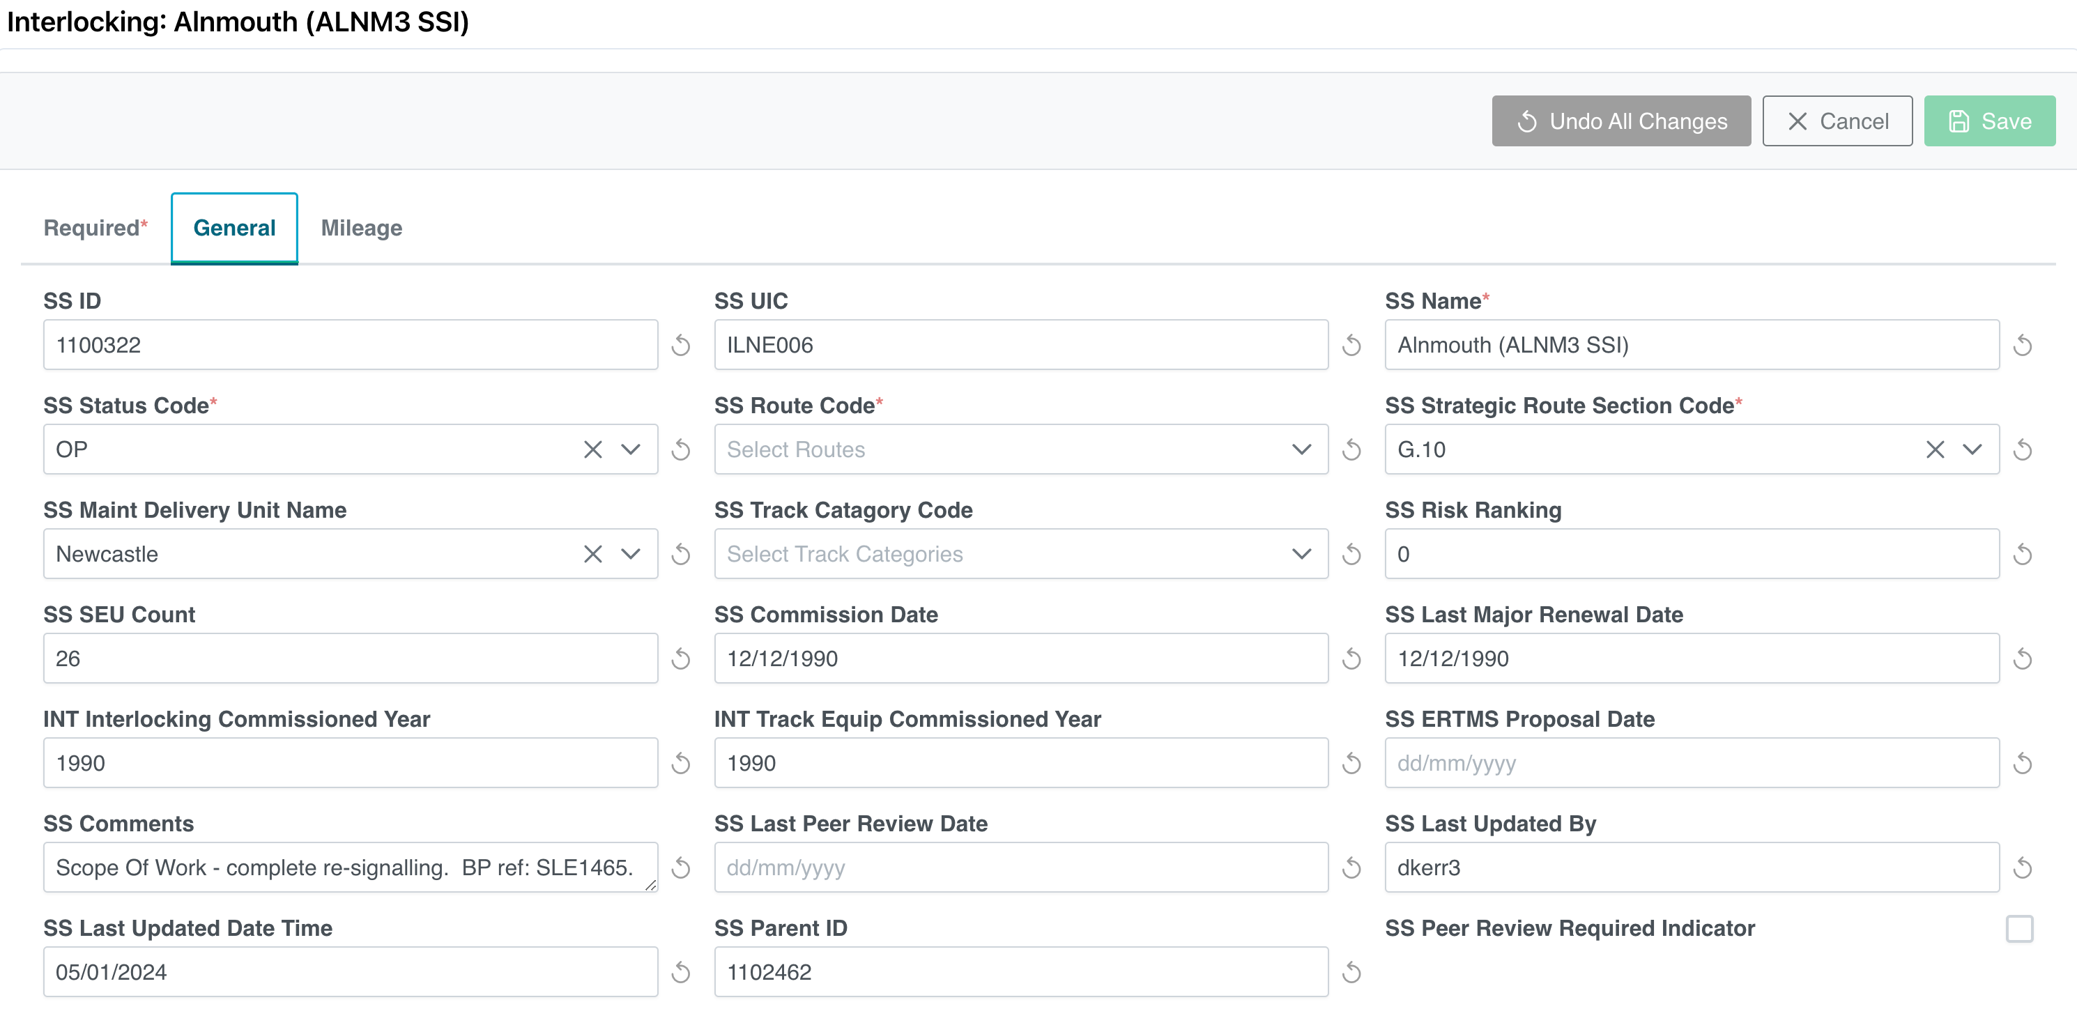Cancel editing the interlocking record
2077x1009 pixels.
(1837, 121)
